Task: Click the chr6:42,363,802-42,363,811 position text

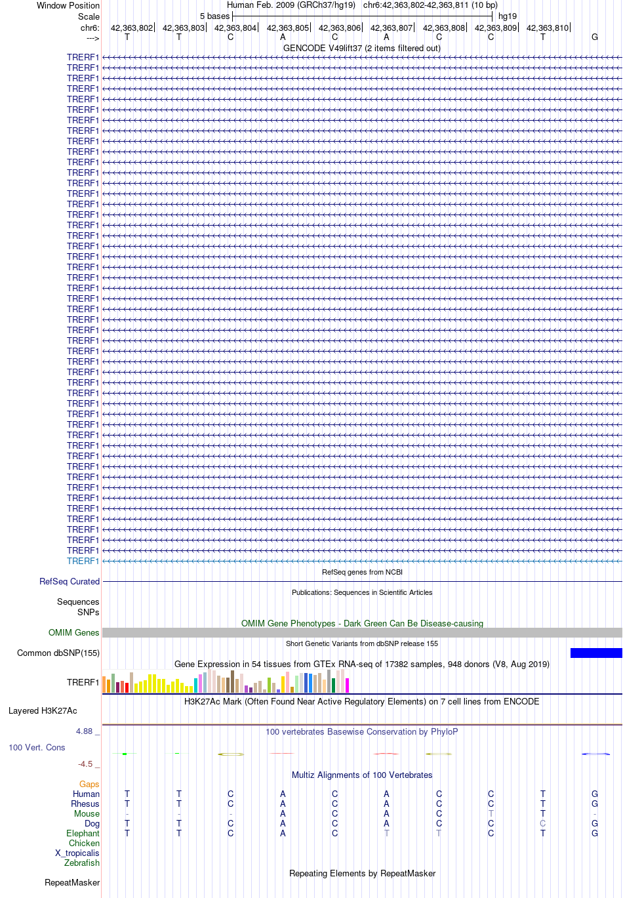Action: point(416,5)
